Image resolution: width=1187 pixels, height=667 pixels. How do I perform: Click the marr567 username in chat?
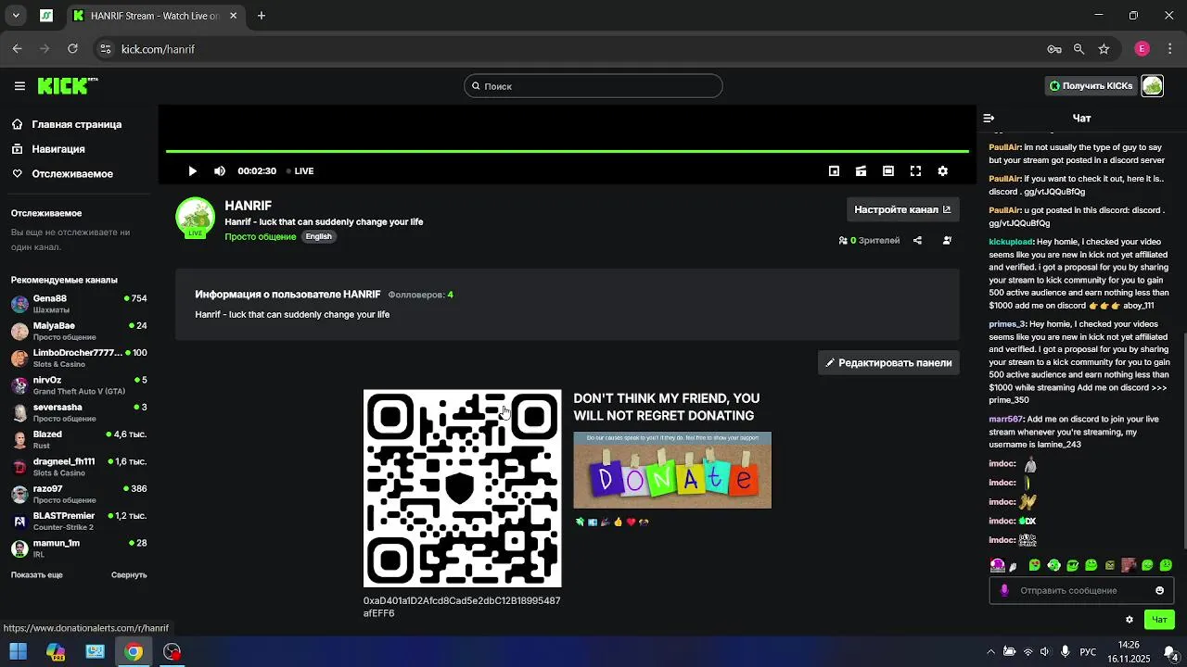(x=1006, y=420)
